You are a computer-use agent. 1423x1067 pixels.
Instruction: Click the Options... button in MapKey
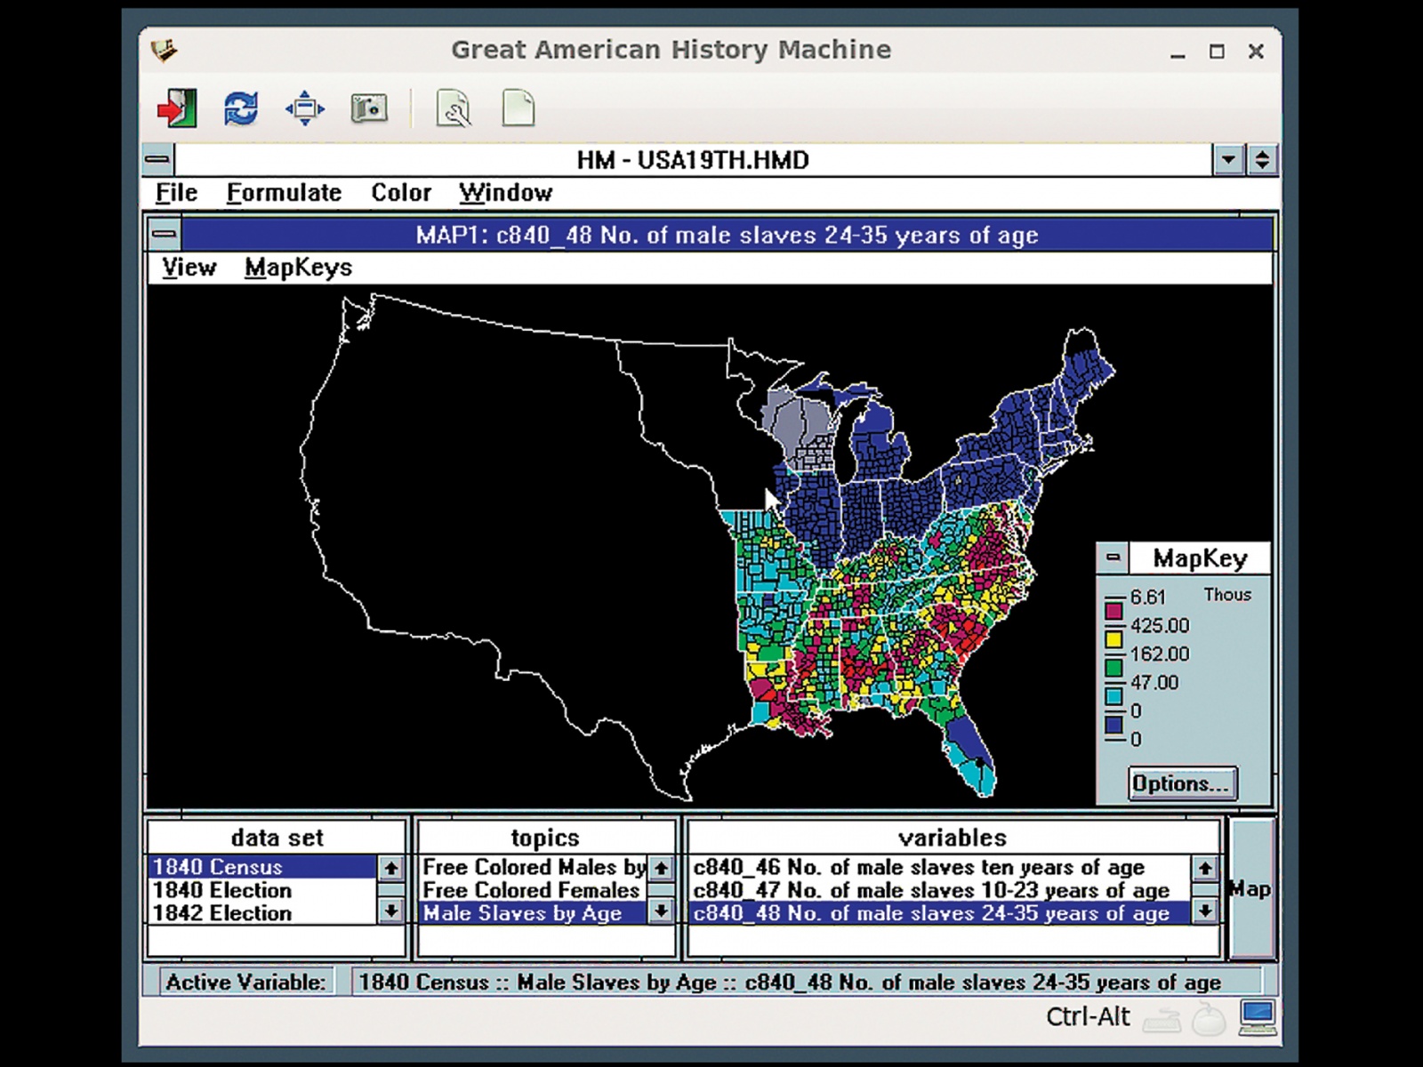[1182, 783]
